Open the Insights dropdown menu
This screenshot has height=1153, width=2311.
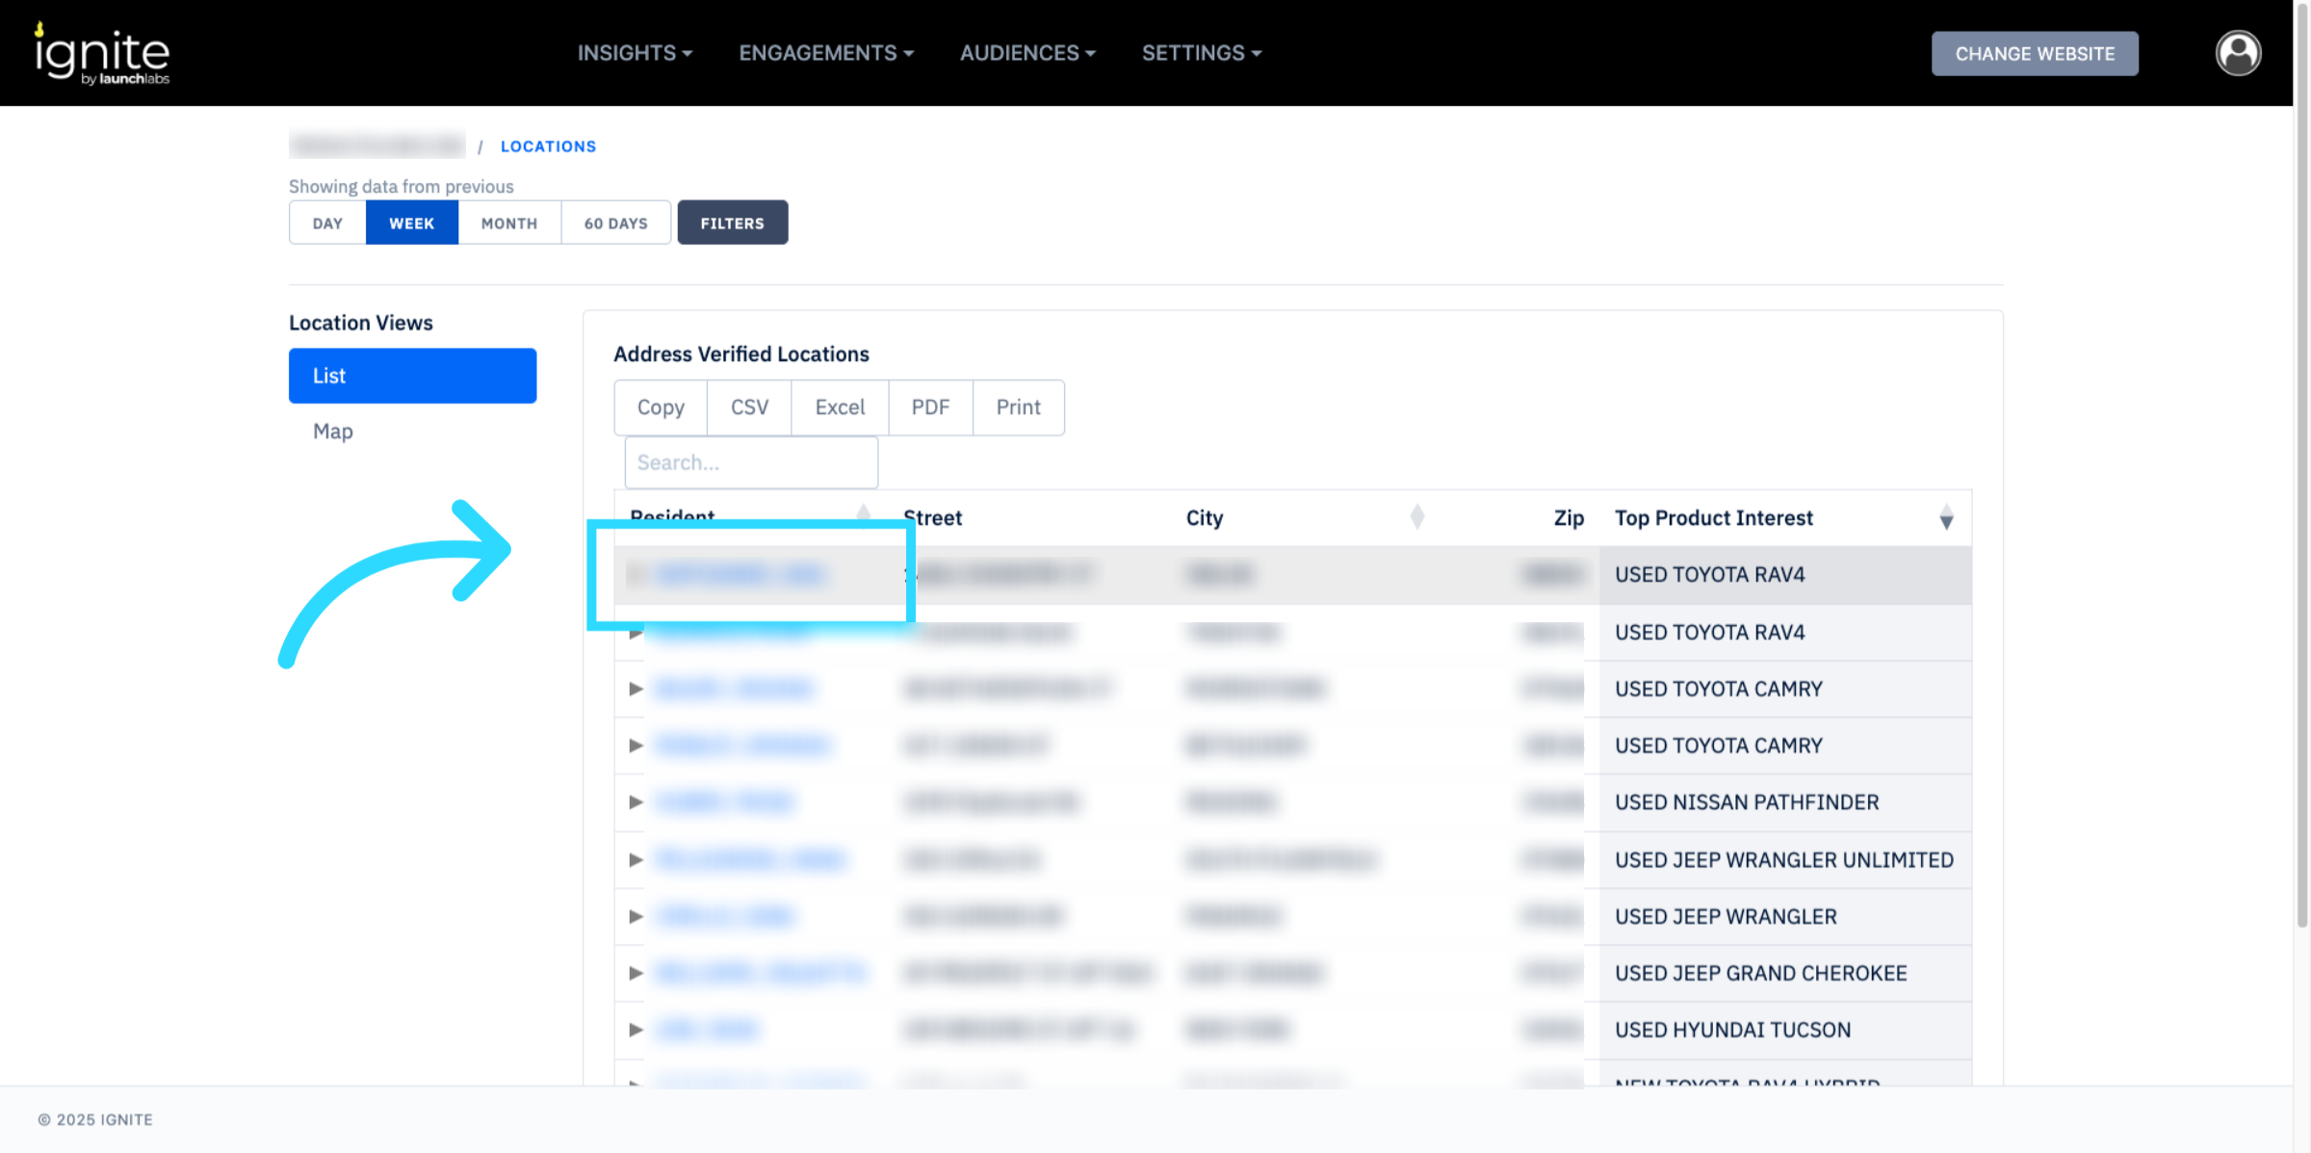point(635,53)
